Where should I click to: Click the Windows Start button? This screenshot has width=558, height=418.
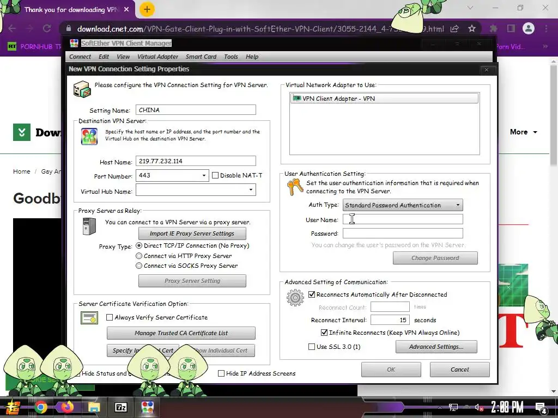point(13,407)
